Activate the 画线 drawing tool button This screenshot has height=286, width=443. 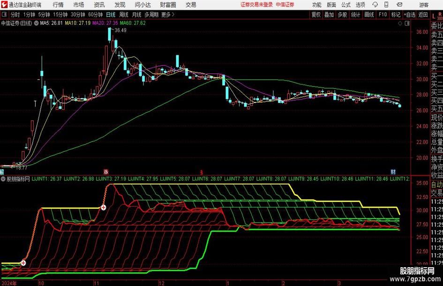click(x=369, y=15)
